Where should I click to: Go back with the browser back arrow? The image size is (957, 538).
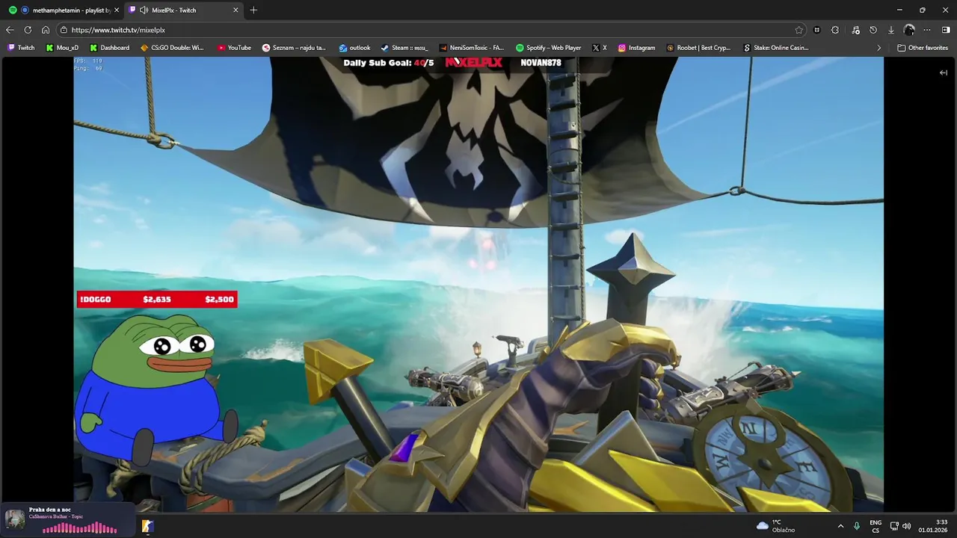10,30
